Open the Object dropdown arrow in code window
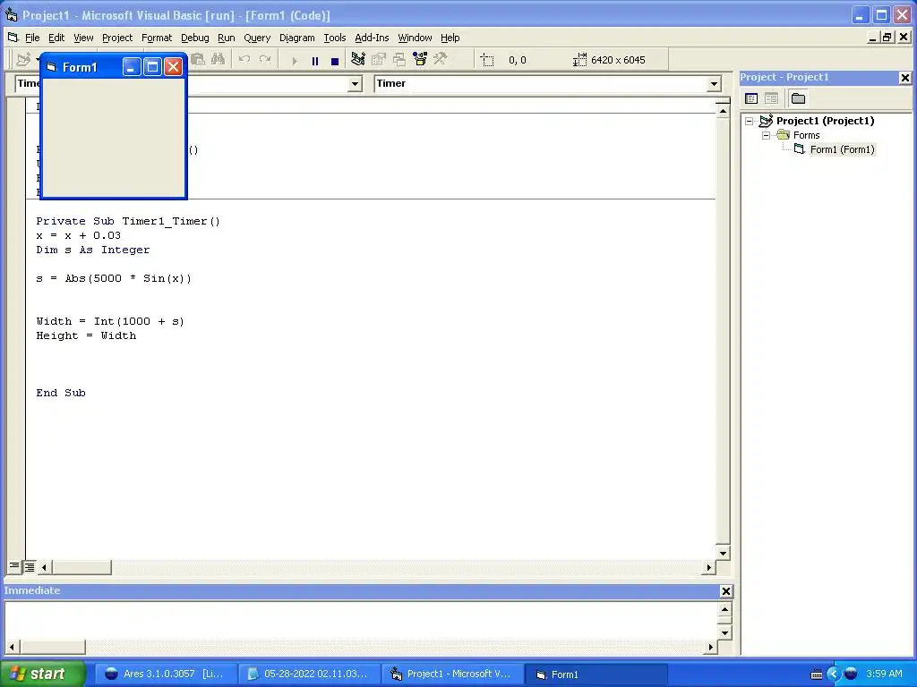Screen dimensions: 917x687 point(355,84)
